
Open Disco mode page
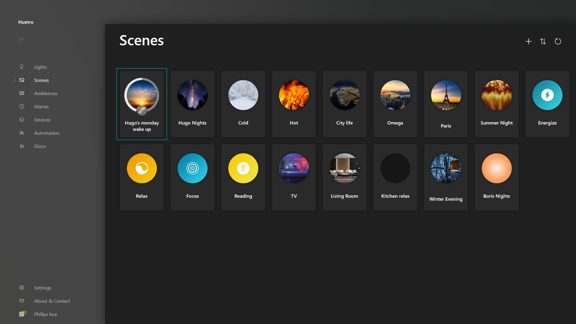[x=40, y=146]
